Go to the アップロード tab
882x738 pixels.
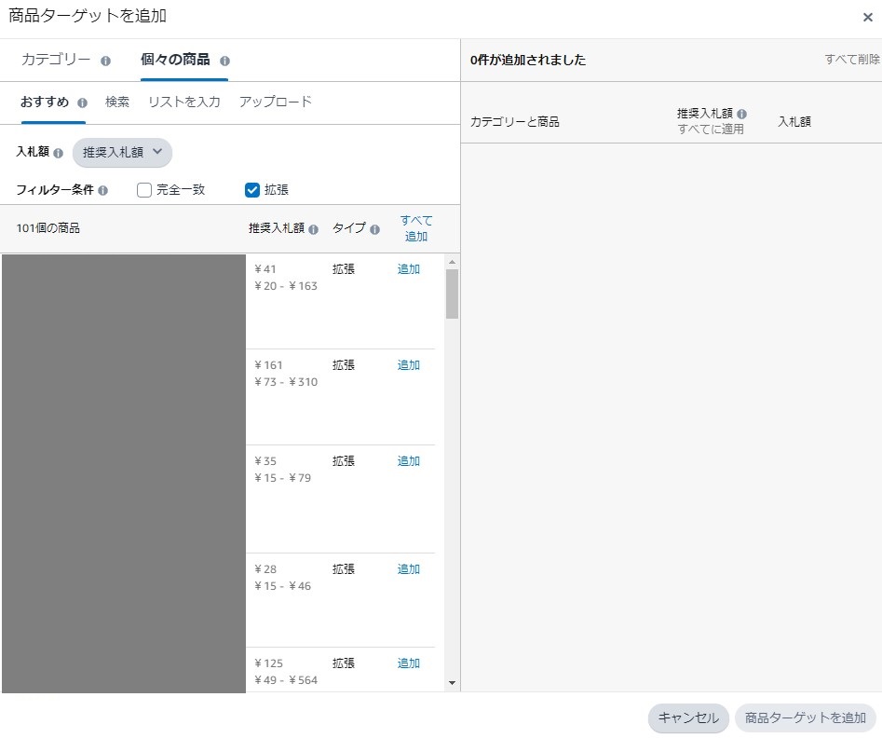point(275,102)
